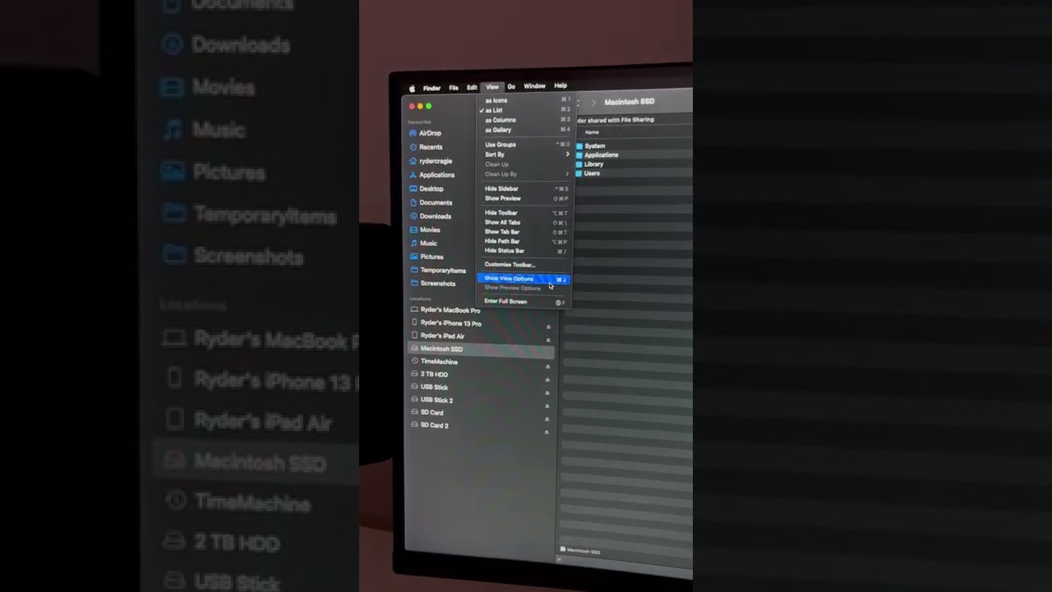
Task: Click the forward chevron in the toolbar
Action: tap(593, 103)
